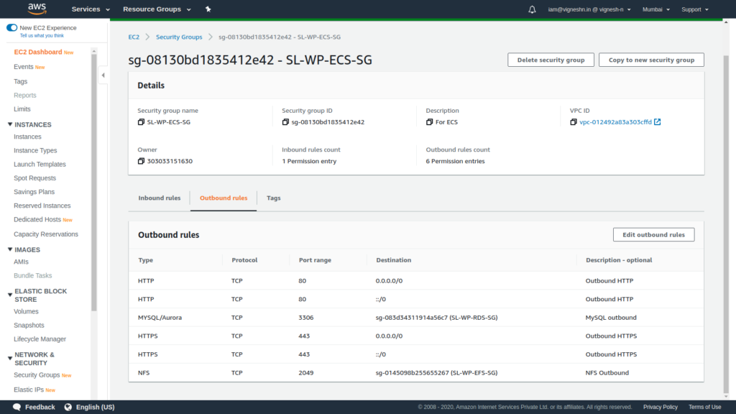Open the pin shortcuts star icon

[208, 9]
